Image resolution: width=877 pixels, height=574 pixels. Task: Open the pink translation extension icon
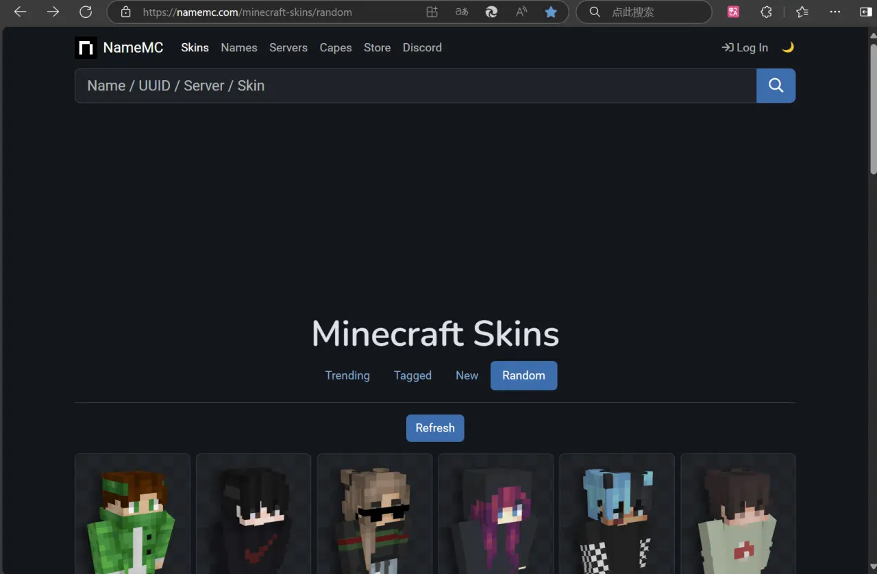point(733,12)
